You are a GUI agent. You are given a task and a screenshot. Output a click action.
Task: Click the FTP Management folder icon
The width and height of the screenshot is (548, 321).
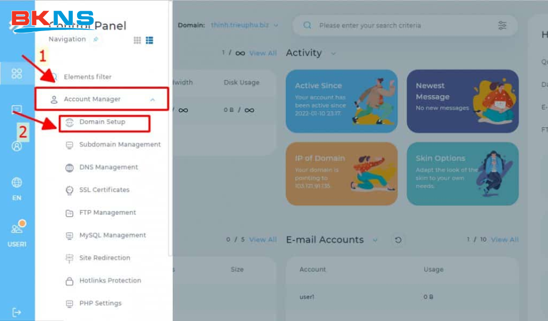70,213
